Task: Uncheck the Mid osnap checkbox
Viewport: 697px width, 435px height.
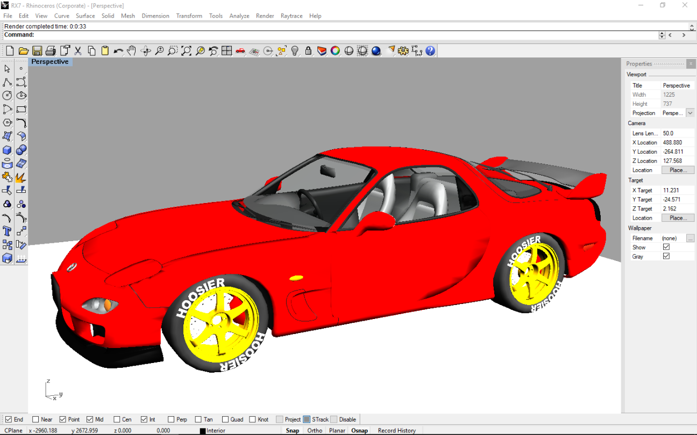Action: pos(90,419)
